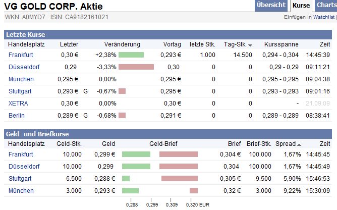This screenshot has width=337, height=210.
Task: Click the Spread sort arrow icon
Action: [x=299, y=144]
